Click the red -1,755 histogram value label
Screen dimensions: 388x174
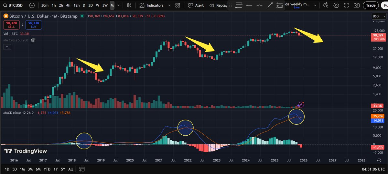pyautogui.click(x=378, y=147)
